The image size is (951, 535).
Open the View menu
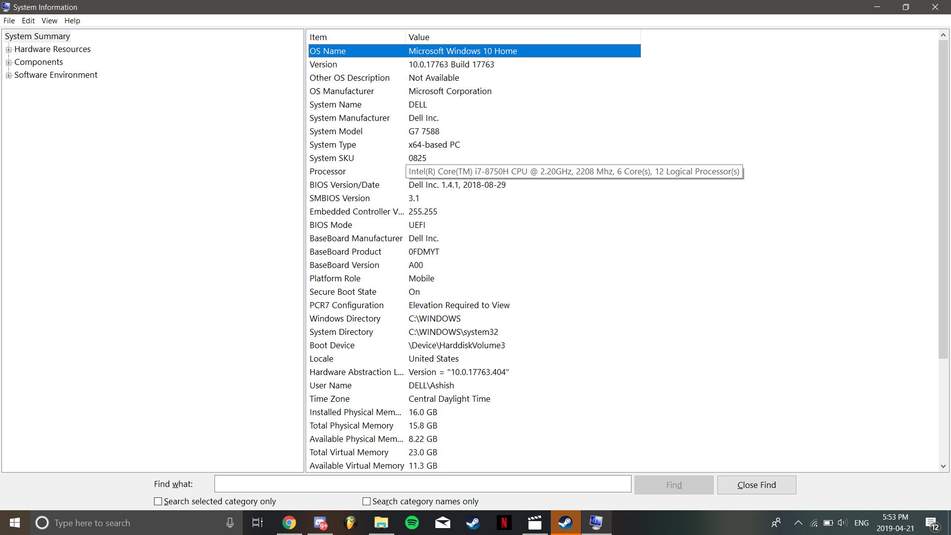coord(49,20)
